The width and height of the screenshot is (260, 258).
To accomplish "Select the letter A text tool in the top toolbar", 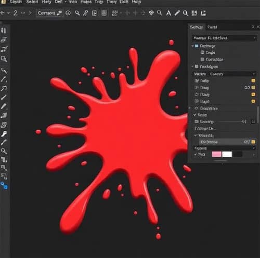I will tap(168, 13).
